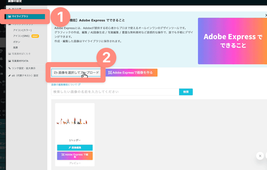Screen dimensions: 267x170
Task: Click the image icon in マイライブラリ
Action: 10,16
